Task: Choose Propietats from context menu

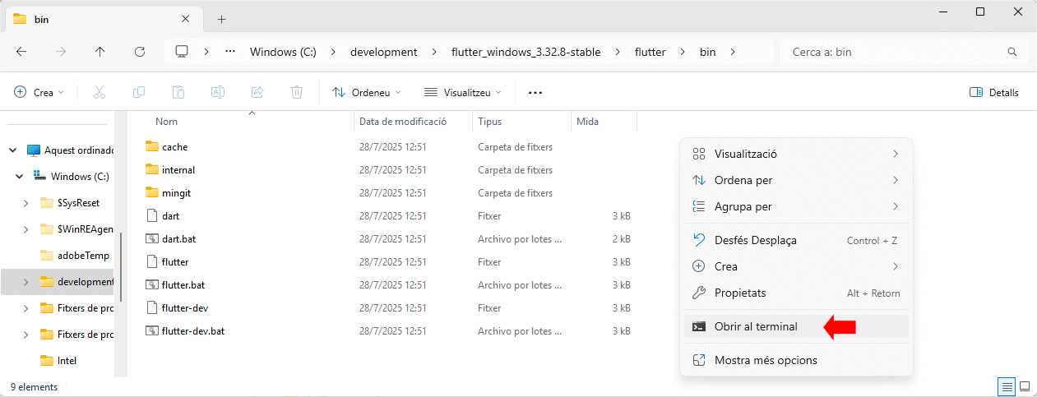Action: (739, 293)
